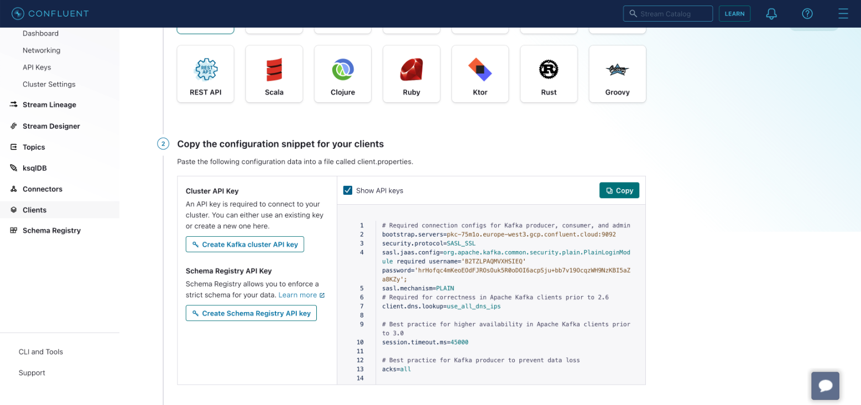
Task: Pick the Clojure client card
Action: point(342,74)
